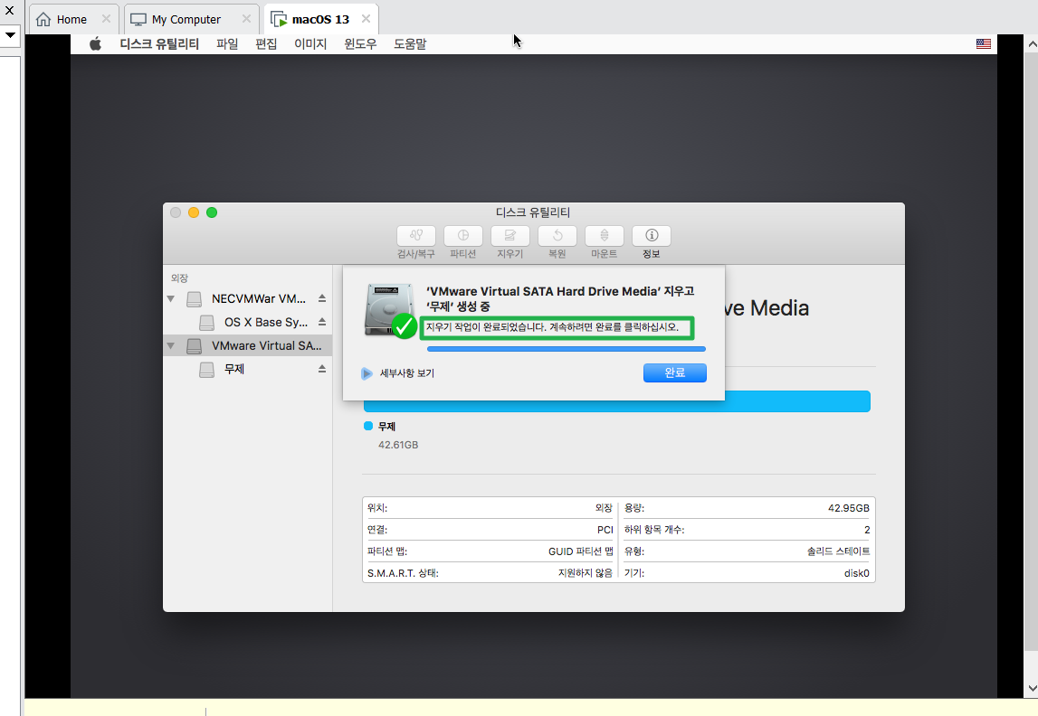Image resolution: width=1038 pixels, height=716 pixels.
Task: Click the VM view scroll up arrow
Action: coord(1032,44)
